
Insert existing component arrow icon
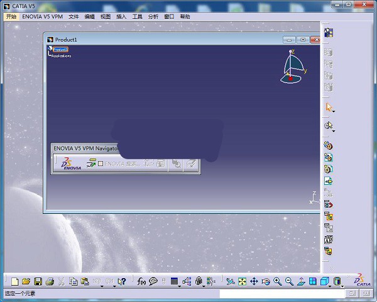coord(329,181)
